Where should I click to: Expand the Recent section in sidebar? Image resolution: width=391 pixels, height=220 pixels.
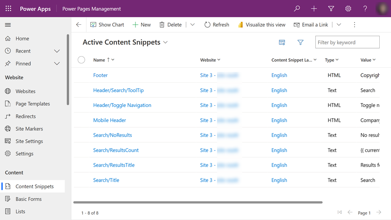(x=57, y=51)
